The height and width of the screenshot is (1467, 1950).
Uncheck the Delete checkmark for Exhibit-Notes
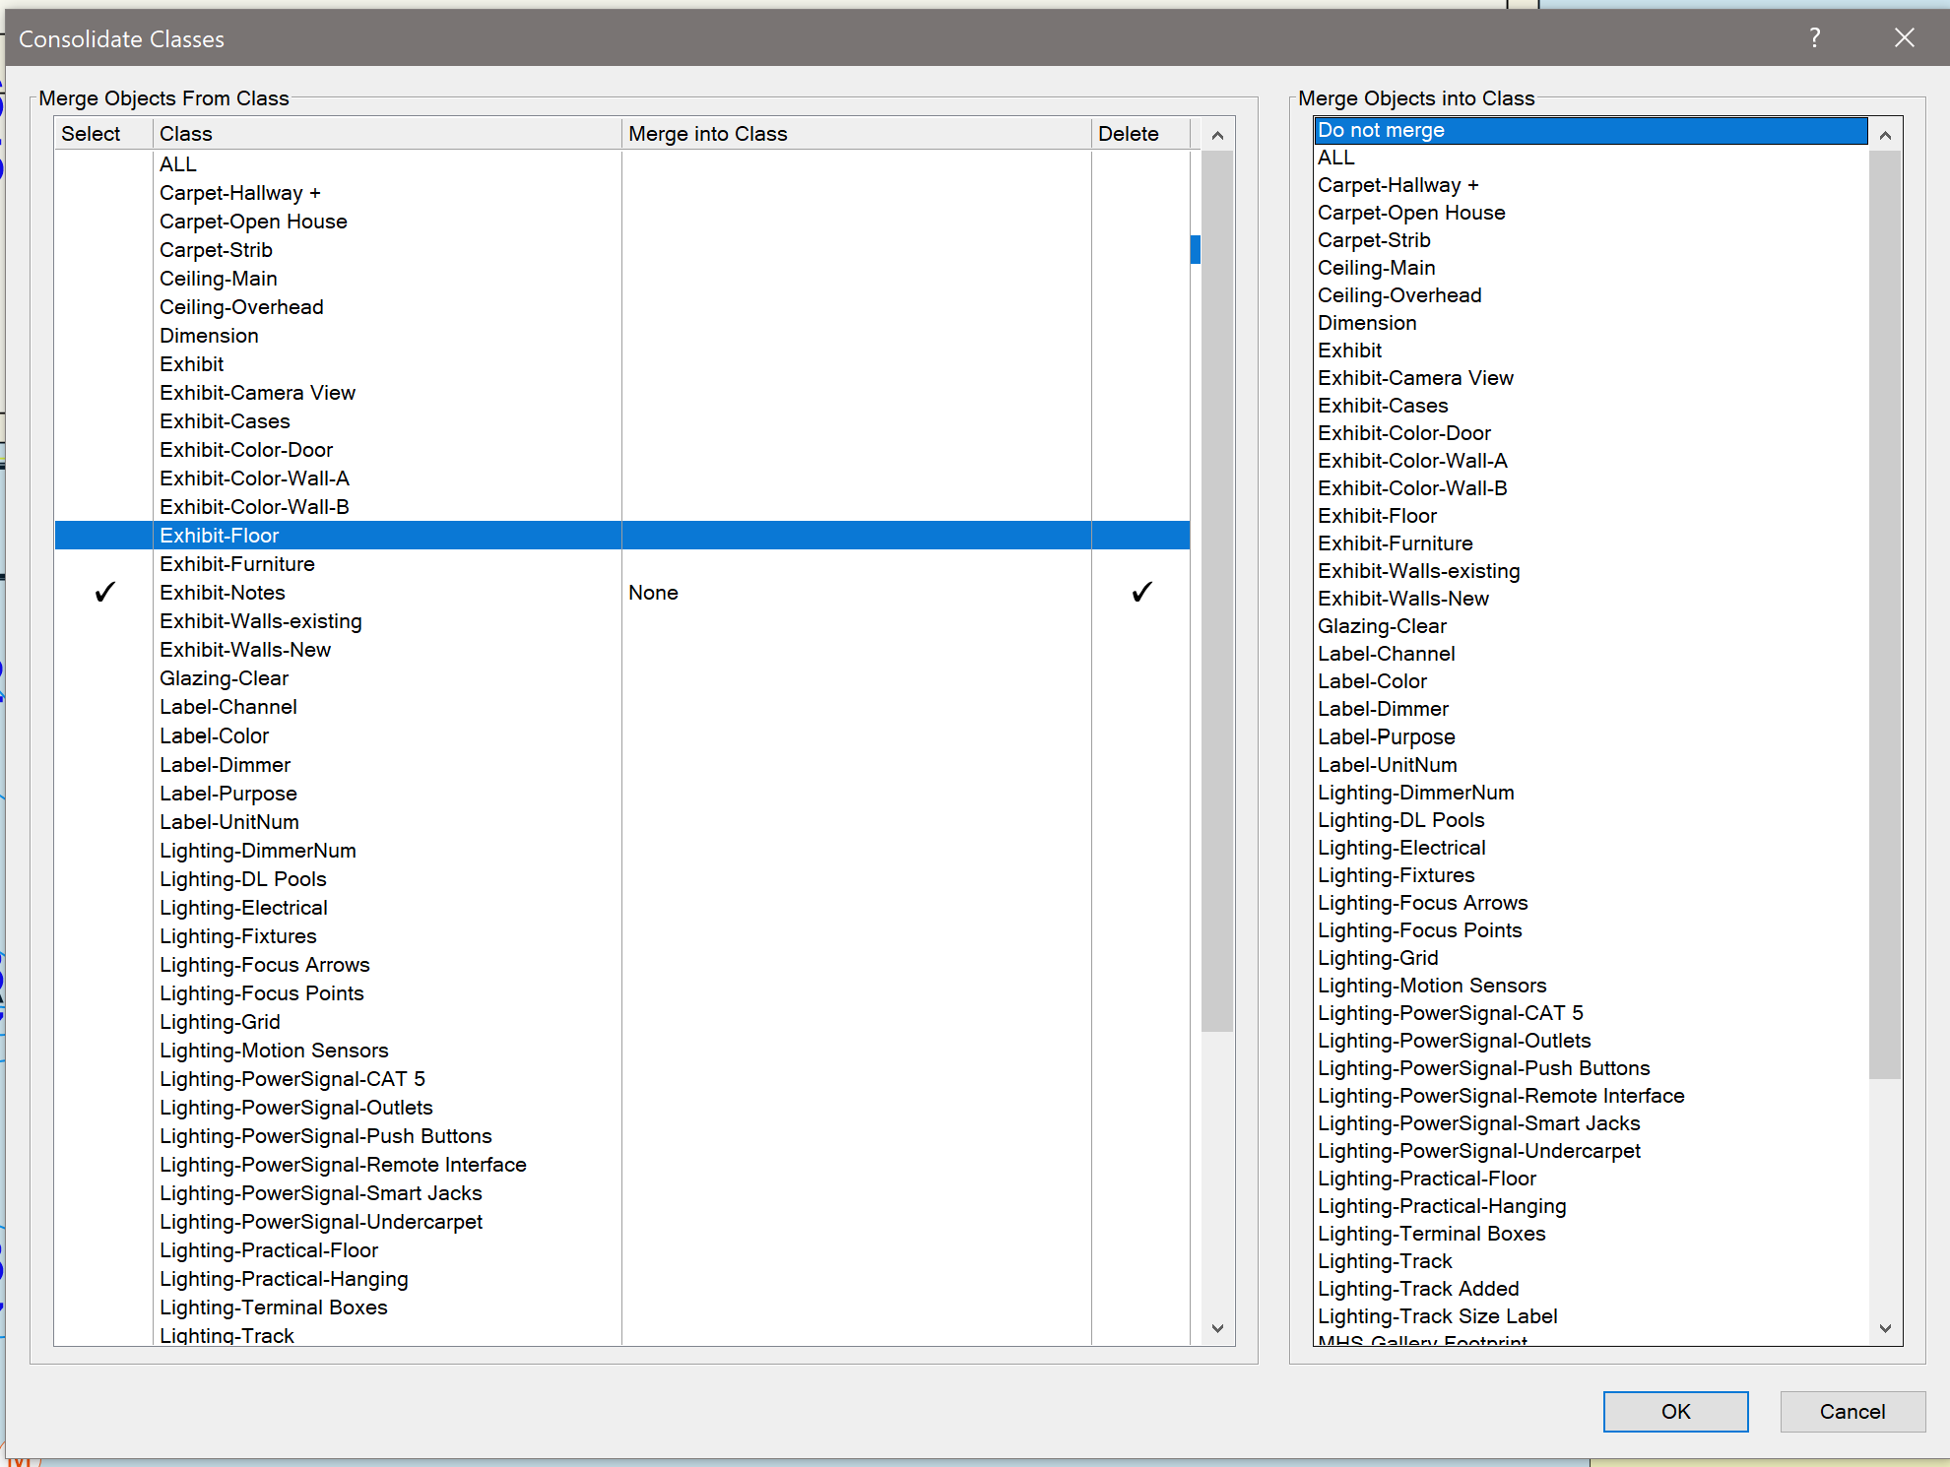tap(1140, 592)
